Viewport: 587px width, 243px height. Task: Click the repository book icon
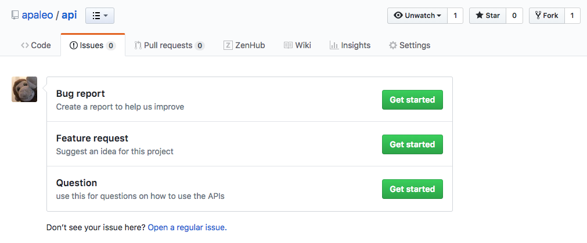[15, 15]
